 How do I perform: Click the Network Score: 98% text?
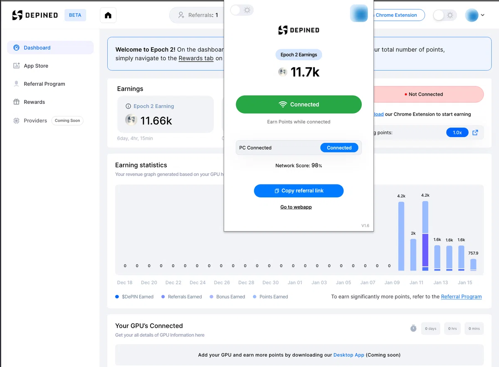point(299,165)
